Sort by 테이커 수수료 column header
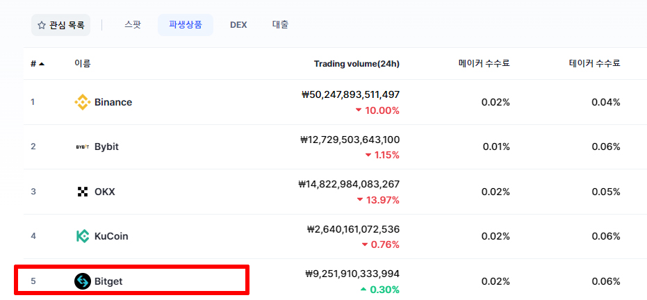 pos(594,63)
